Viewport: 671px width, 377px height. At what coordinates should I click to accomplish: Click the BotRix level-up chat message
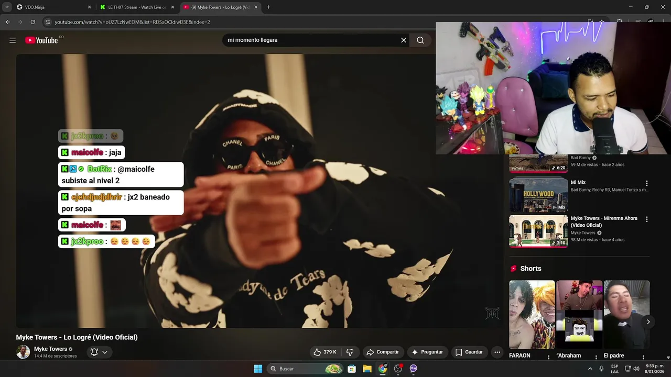pyautogui.click(x=121, y=175)
